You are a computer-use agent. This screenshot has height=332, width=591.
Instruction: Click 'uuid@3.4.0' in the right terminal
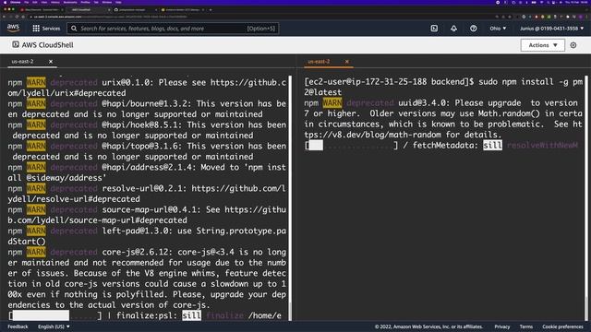pyautogui.click(x=422, y=102)
